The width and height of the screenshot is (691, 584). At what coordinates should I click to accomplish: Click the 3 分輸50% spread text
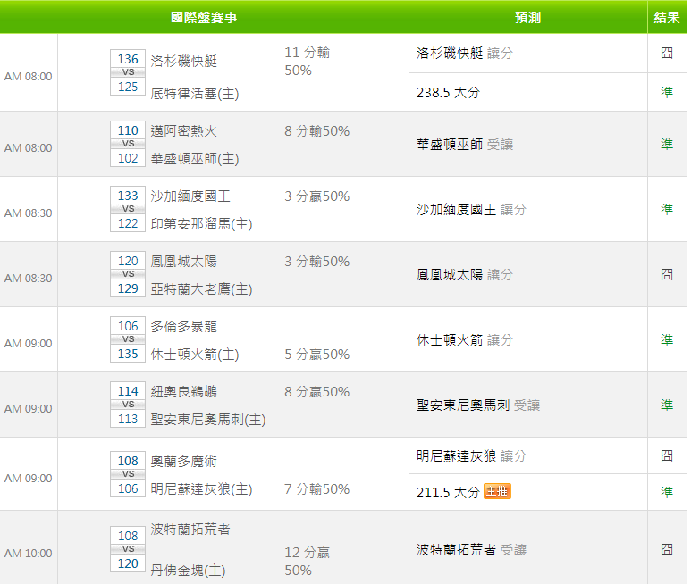[316, 261]
